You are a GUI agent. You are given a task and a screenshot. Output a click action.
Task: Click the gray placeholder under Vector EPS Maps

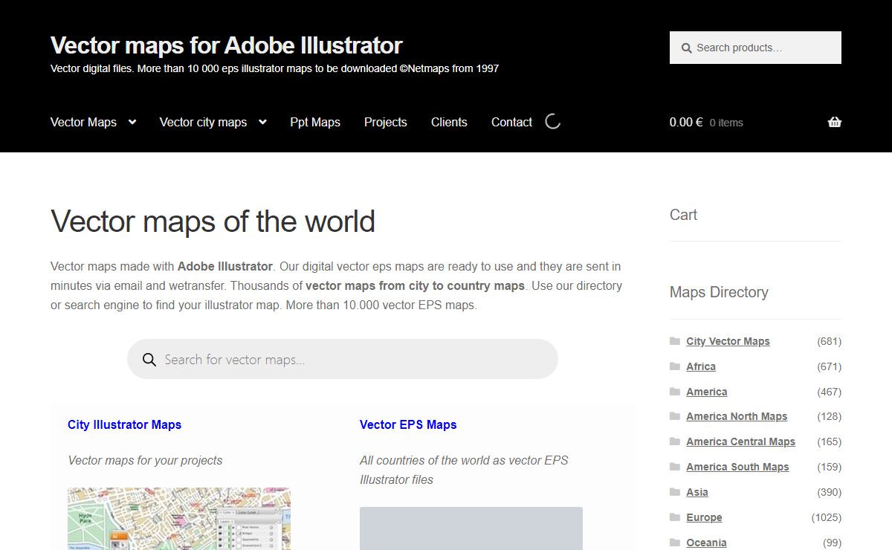471,528
